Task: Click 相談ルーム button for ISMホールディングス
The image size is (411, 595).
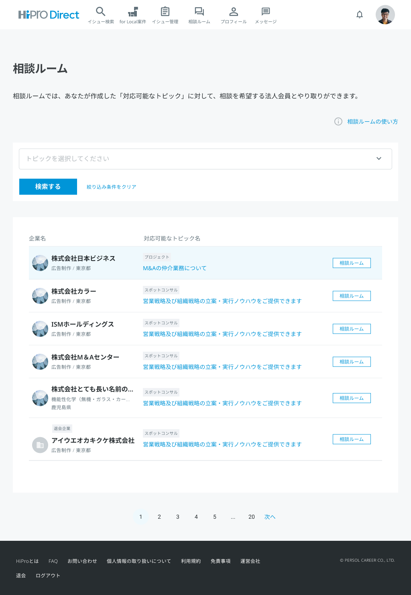Action: [352, 329]
